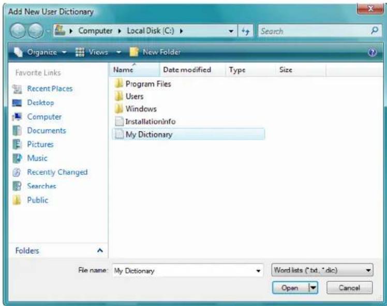387x306 pixels.
Task: Open the Views menu button
Action: click(x=92, y=52)
